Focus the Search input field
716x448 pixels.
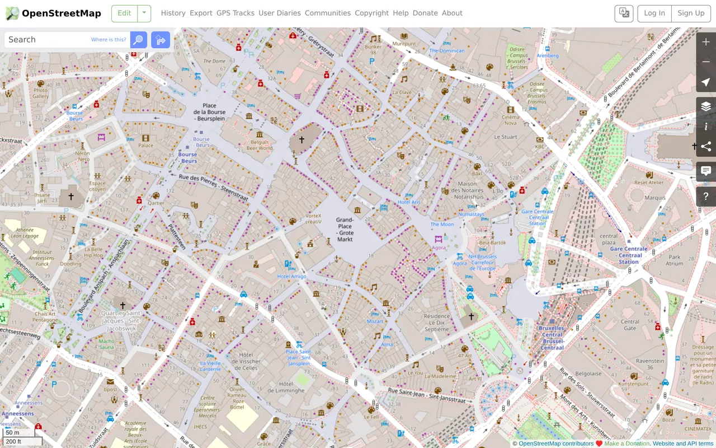(x=67, y=40)
